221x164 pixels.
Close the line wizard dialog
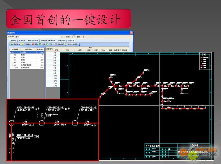(131, 33)
